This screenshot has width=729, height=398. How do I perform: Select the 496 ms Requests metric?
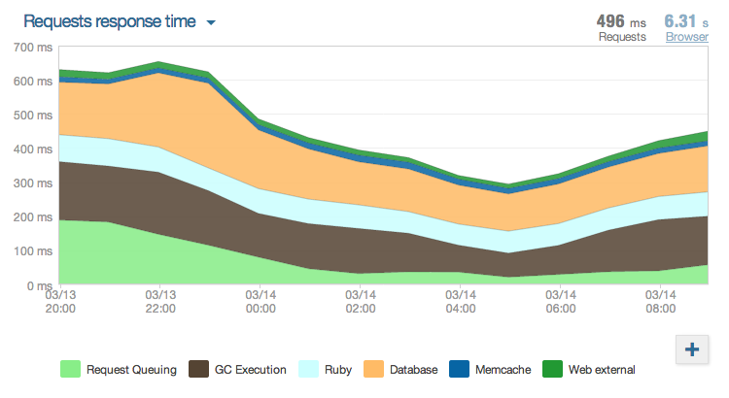coord(622,21)
